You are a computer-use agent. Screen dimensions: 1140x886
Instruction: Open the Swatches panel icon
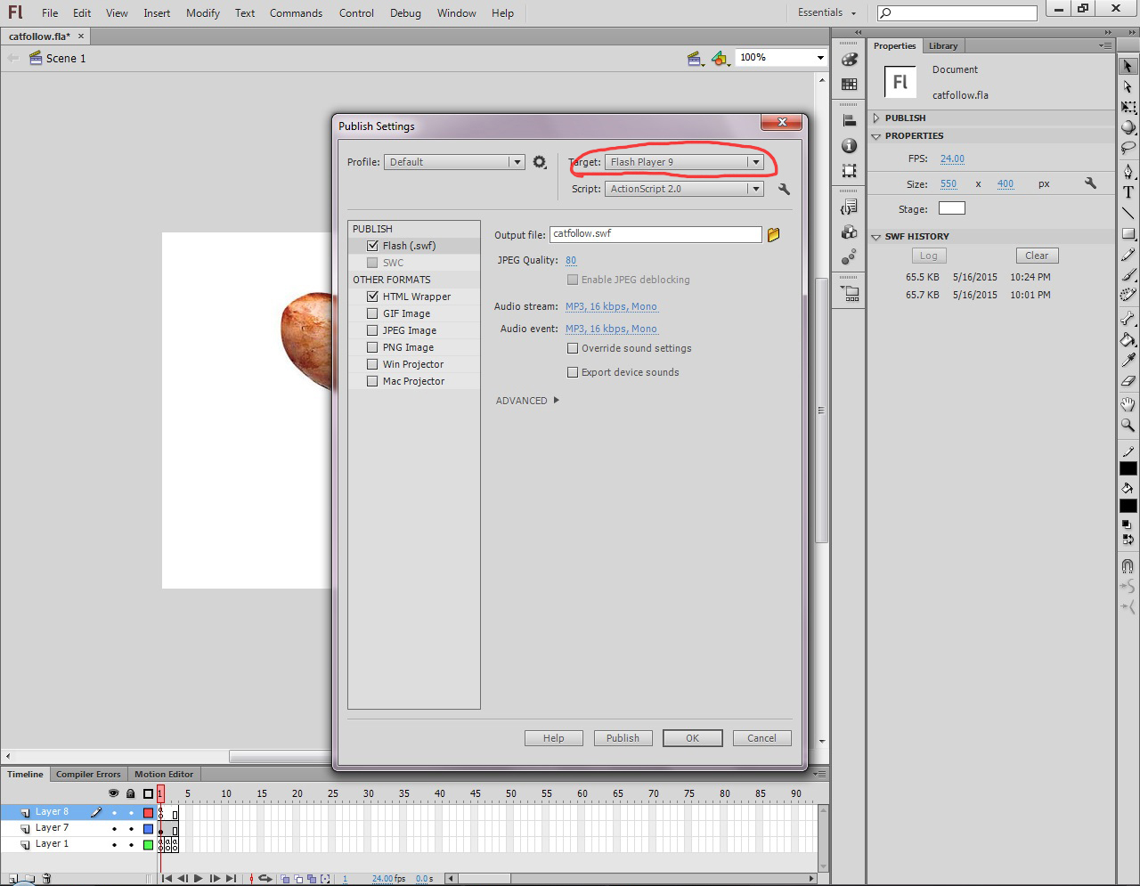(850, 84)
